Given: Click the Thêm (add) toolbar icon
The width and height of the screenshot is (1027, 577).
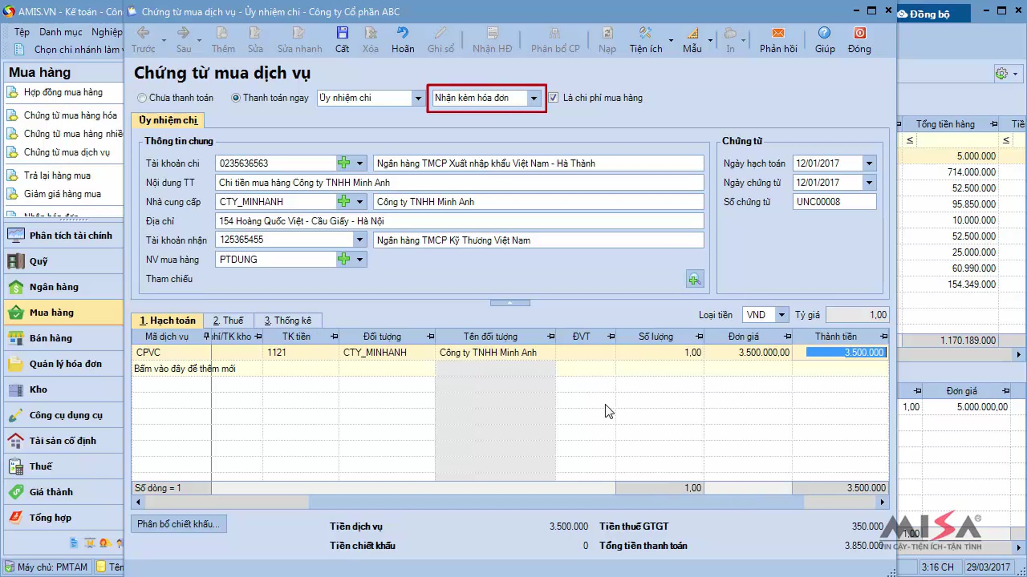Looking at the screenshot, I should (223, 33).
